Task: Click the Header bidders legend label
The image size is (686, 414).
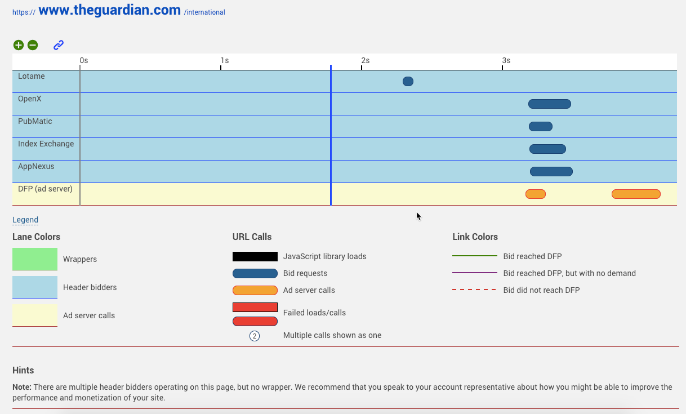Action: coord(90,287)
